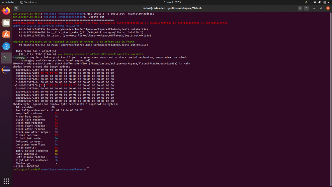Open the Help icon in dock
This screenshot has height=187, width=332.
tap(6, 46)
